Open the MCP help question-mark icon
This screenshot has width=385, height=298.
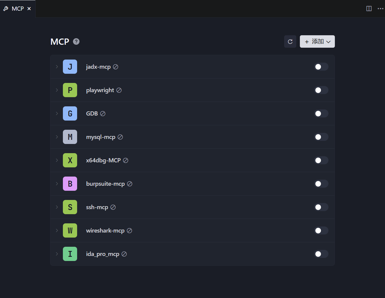[x=76, y=41]
